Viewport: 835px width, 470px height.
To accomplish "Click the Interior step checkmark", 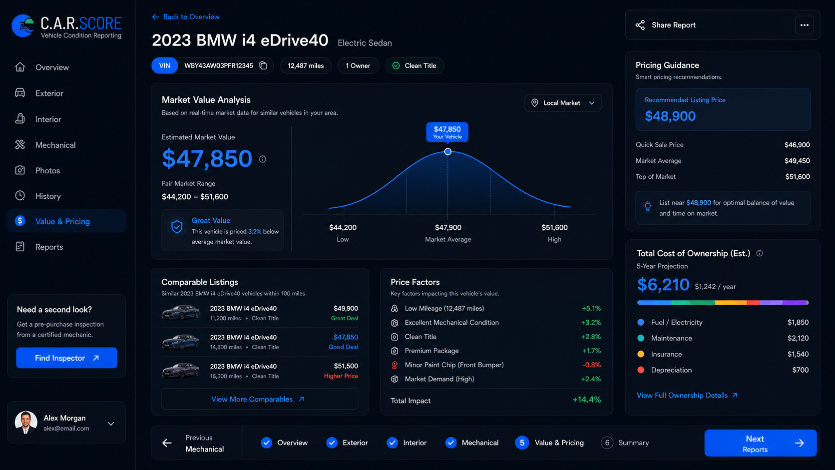I will 393,443.
